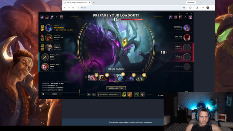
Task: Click the red countdown timer bar
Action: point(132,19)
